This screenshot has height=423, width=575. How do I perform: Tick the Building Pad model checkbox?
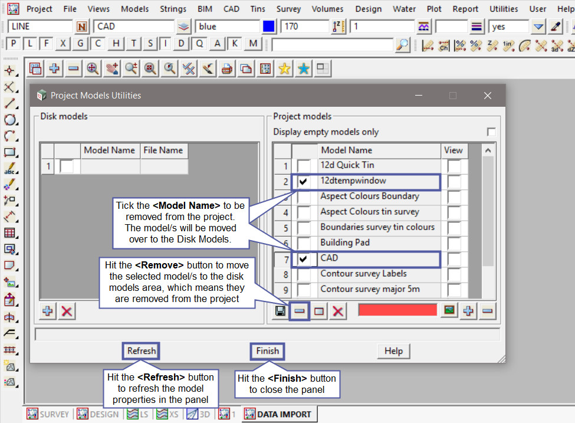(303, 243)
